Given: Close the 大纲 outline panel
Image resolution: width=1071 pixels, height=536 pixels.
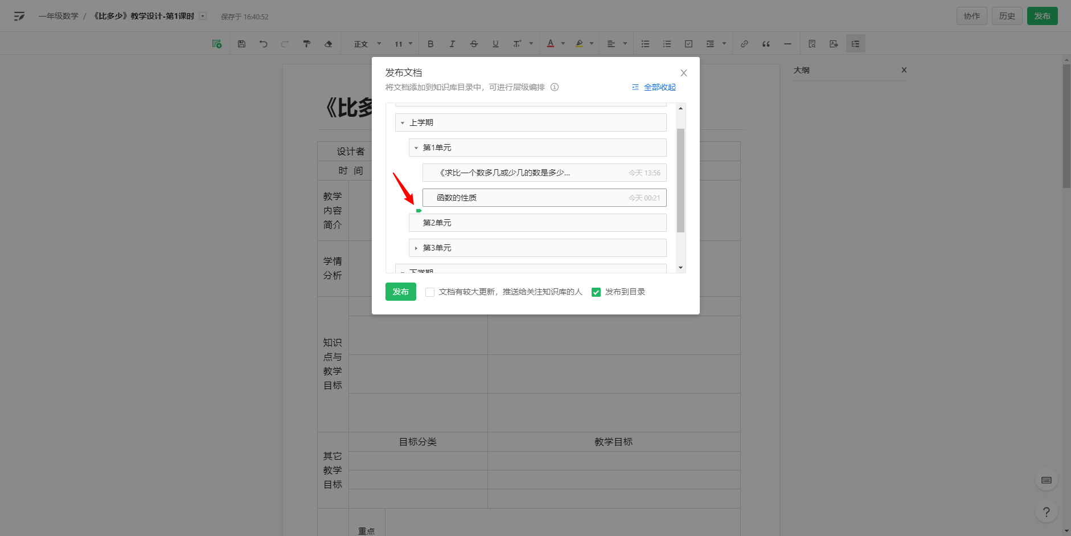Looking at the screenshot, I should (x=904, y=70).
